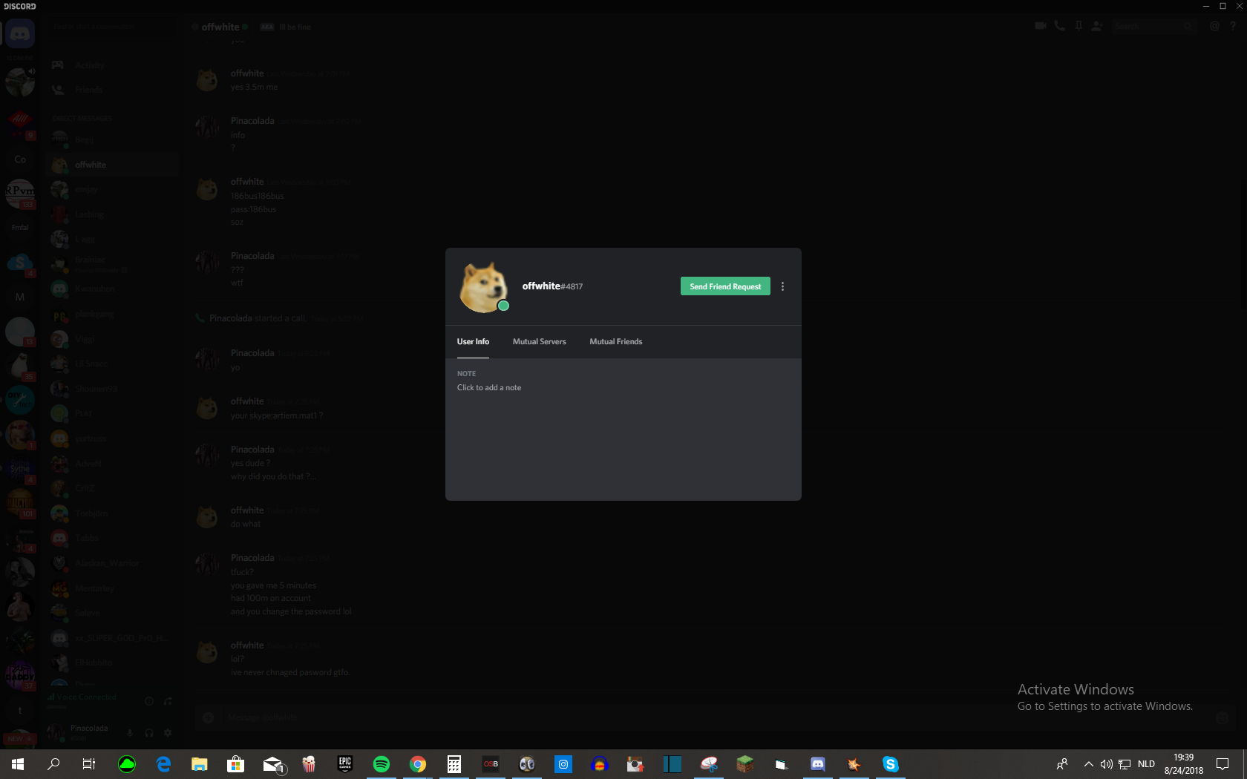Screen dimensions: 1247x779
Task: Show hidden system tray icons chevron
Action: point(1088,764)
